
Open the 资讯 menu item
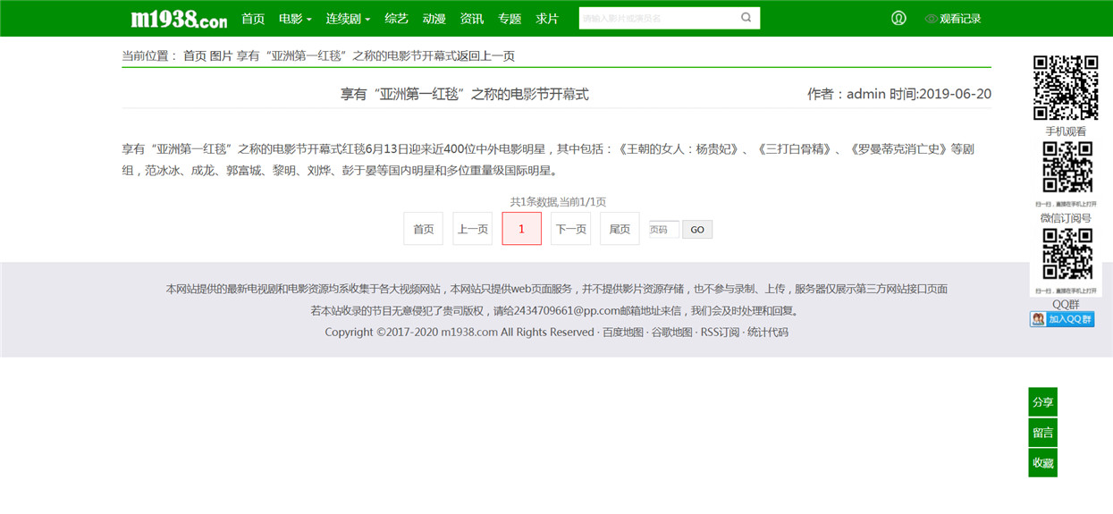pos(472,19)
